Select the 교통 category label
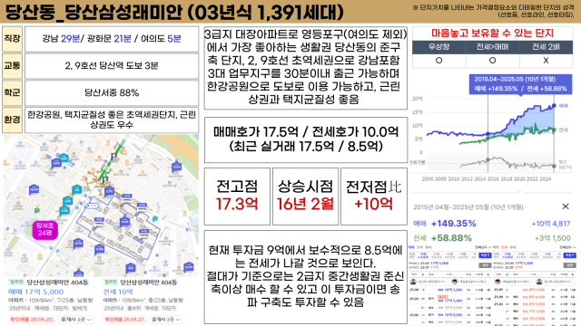The height and width of the screenshot is (326, 581). point(12,66)
